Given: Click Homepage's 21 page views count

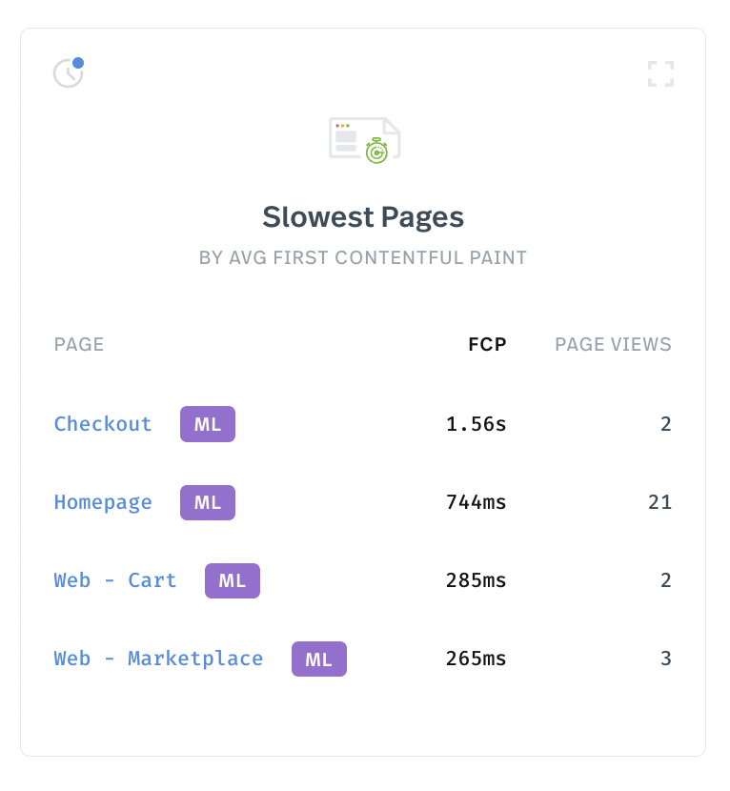Looking at the screenshot, I should click(x=660, y=502).
